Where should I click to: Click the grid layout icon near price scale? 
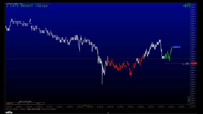[189, 98]
